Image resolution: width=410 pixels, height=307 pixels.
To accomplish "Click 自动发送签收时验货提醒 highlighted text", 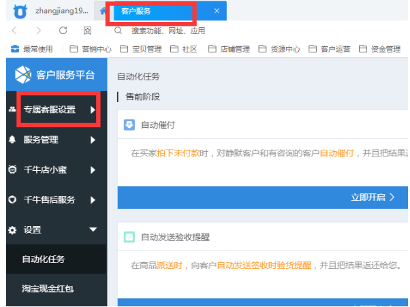I will coord(264,265).
